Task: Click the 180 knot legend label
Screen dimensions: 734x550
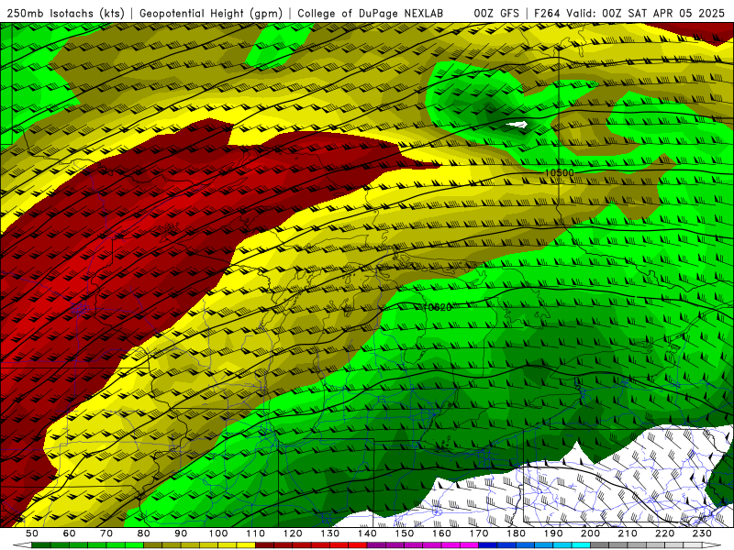Action: click(x=516, y=533)
